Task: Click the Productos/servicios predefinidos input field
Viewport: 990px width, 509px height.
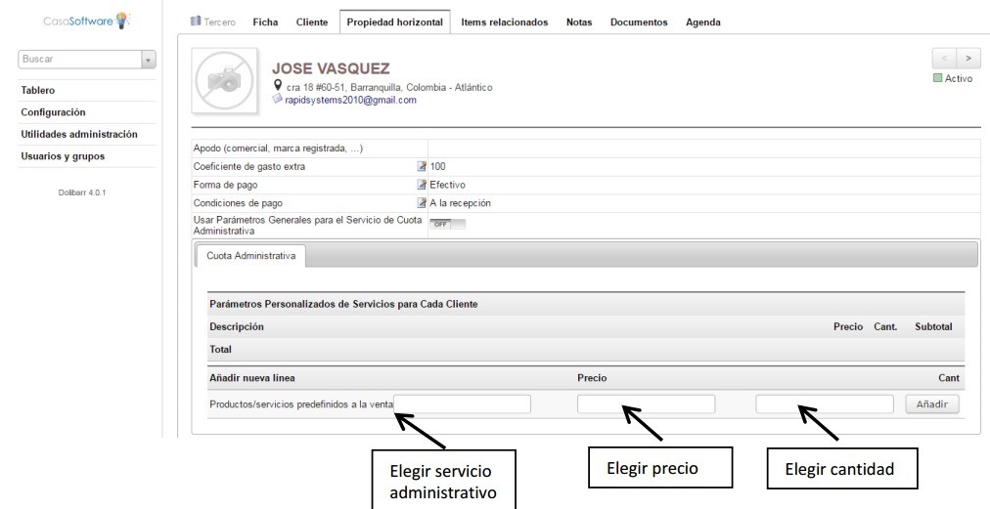Action: point(463,404)
